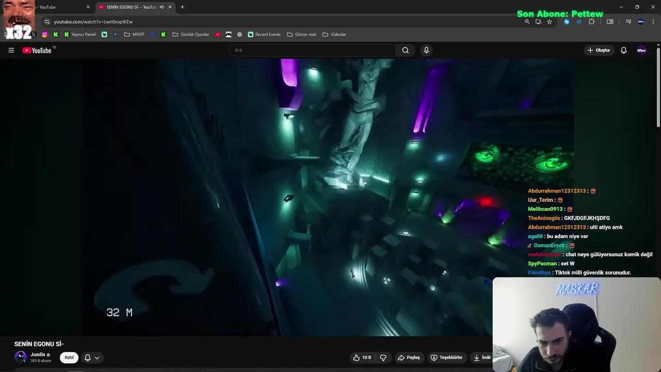Open the Juadis channel name link
The height and width of the screenshot is (372, 661).
pyautogui.click(x=38, y=354)
